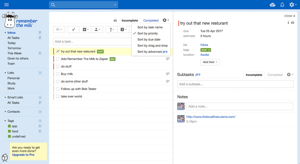Check 'Follow up with Bob Tester' checkbox
300x164 pixels.
click(x=58, y=89)
